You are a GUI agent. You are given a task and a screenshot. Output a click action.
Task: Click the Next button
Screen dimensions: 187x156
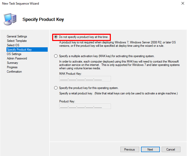(x=150, y=149)
